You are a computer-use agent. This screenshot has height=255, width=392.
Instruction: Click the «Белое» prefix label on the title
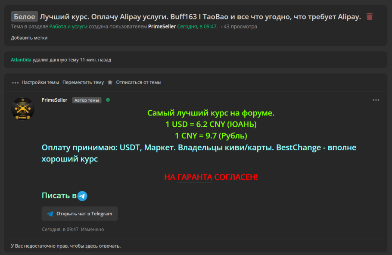[x=24, y=16]
